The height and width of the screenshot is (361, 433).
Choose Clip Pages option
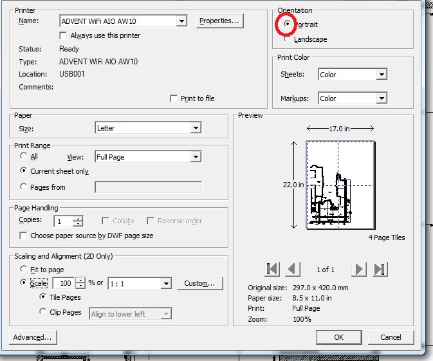[x=42, y=311]
